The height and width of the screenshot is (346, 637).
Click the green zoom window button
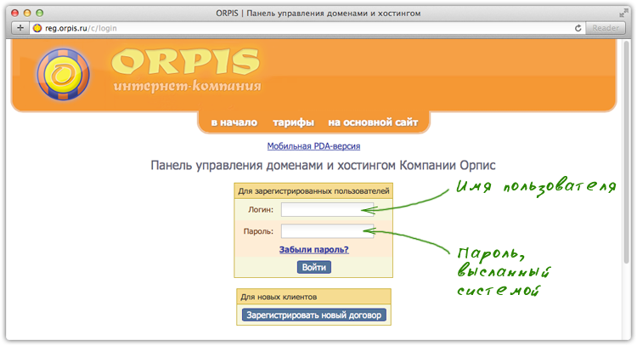pyautogui.click(x=39, y=13)
